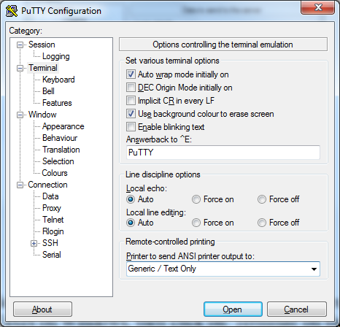This screenshot has height=327, width=340.
Task: Click the "Local echo:" label
Action: (x=147, y=188)
